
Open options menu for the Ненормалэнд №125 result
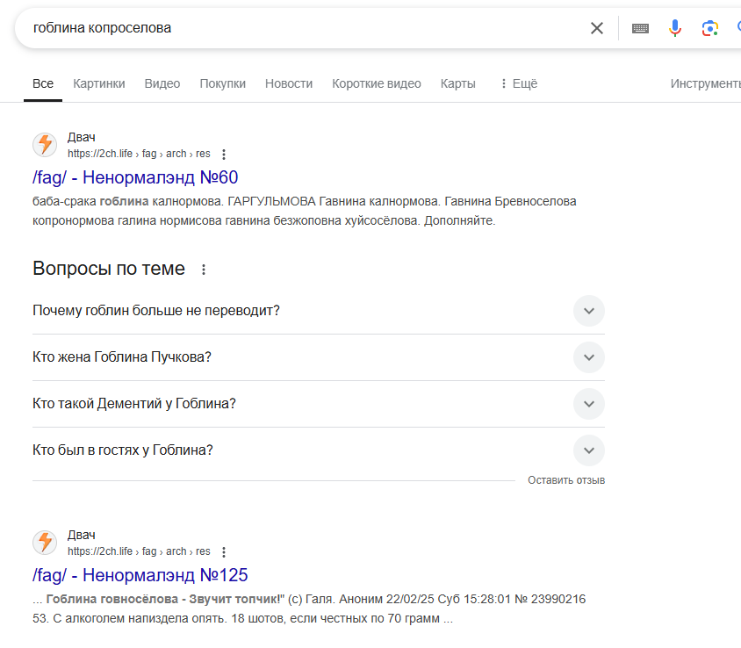(224, 551)
